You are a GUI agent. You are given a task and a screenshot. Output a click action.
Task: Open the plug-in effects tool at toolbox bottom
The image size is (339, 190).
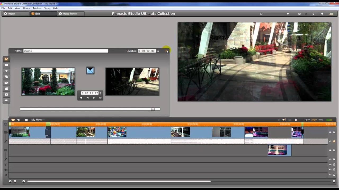pyautogui.click(x=6, y=100)
